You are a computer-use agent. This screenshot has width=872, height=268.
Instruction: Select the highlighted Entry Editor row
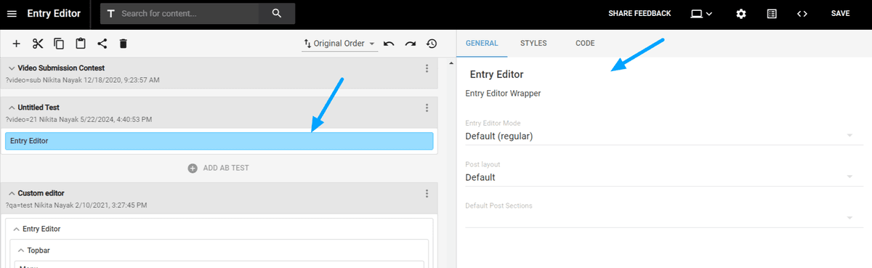pyautogui.click(x=219, y=141)
